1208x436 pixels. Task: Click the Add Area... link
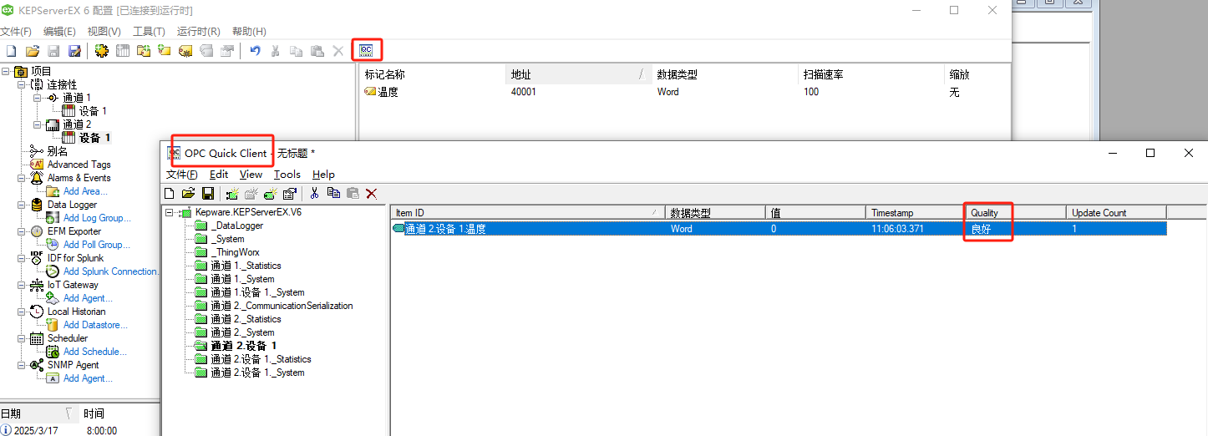(85, 191)
